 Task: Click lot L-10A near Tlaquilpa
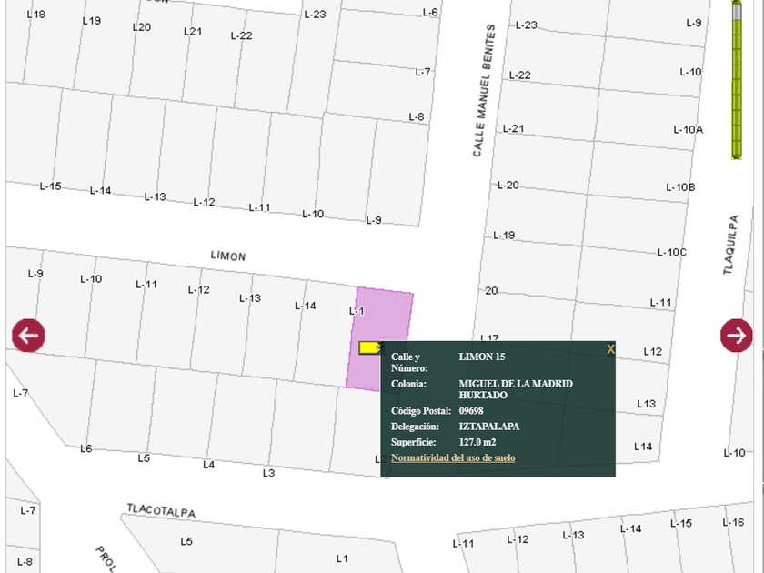point(688,130)
